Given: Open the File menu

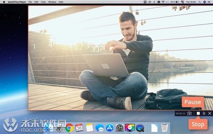Looking at the screenshot, I should [x=30, y=2].
